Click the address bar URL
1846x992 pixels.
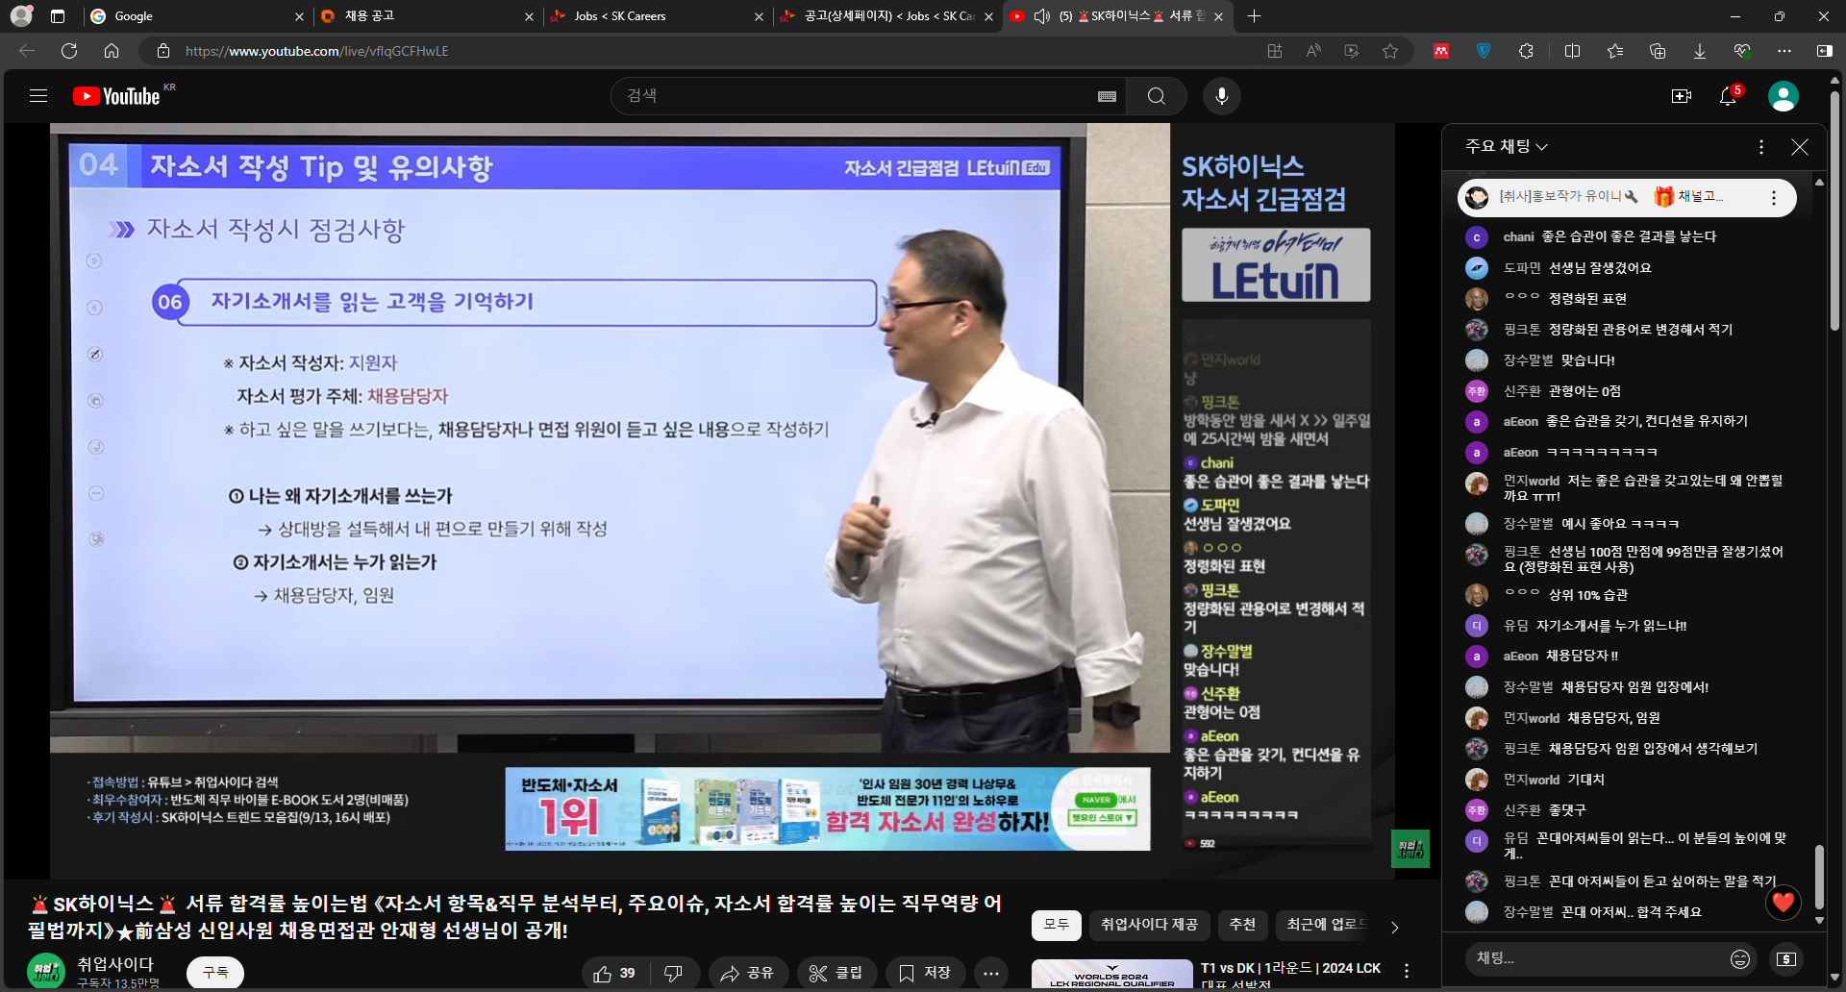pyautogui.click(x=317, y=51)
